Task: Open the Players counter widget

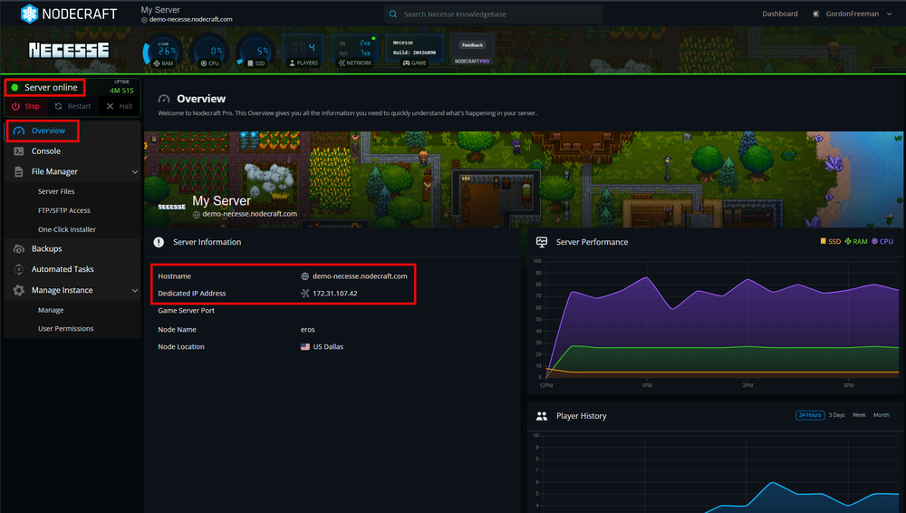Action: pos(304,51)
